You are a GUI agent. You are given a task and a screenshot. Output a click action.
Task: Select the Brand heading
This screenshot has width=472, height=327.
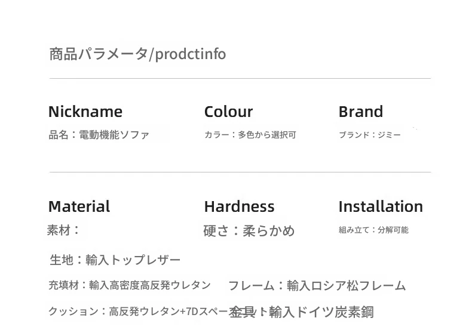click(x=360, y=112)
